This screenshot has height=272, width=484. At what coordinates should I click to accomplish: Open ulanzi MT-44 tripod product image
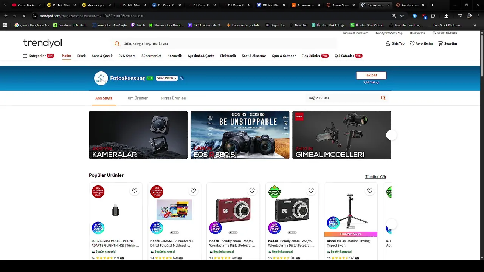[x=351, y=209]
